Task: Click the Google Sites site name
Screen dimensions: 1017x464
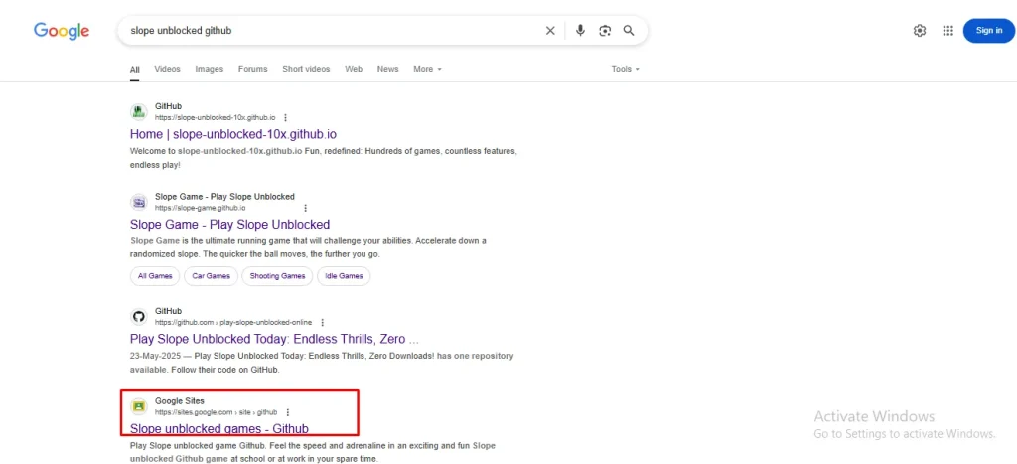Action: pyautogui.click(x=180, y=401)
